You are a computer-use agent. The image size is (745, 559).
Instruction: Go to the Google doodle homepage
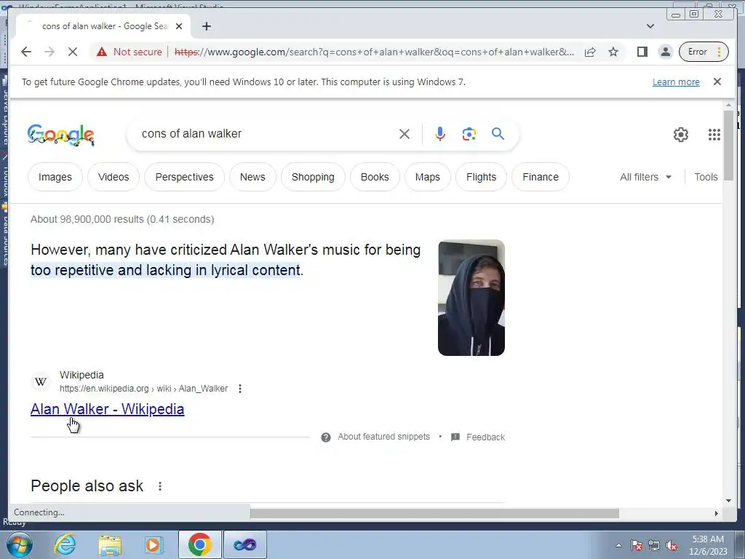click(61, 135)
